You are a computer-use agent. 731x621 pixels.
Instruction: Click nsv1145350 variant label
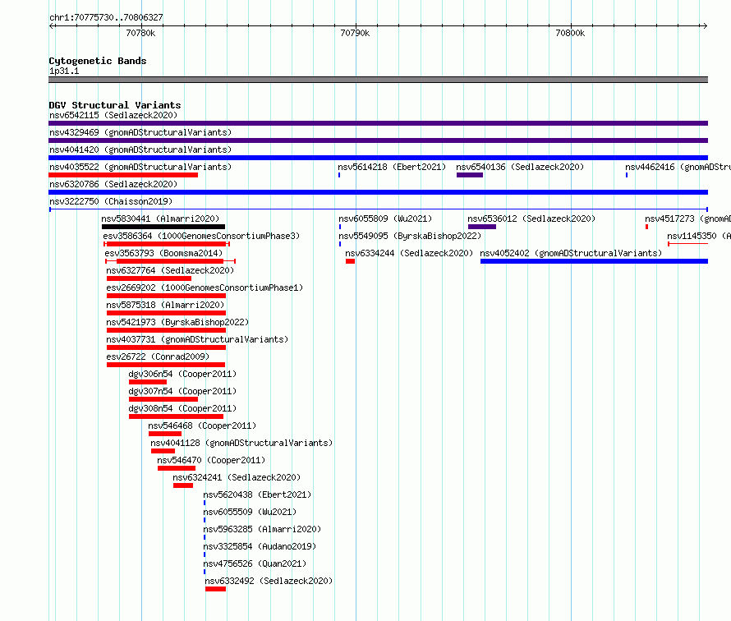[x=699, y=236]
